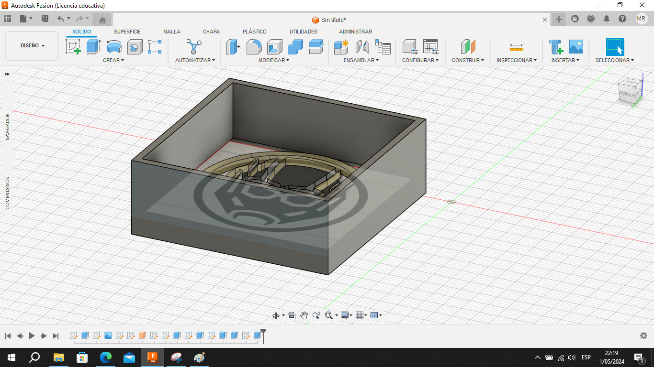
Task: Select the Joint tool in Ensamblar
Action: pos(362,47)
